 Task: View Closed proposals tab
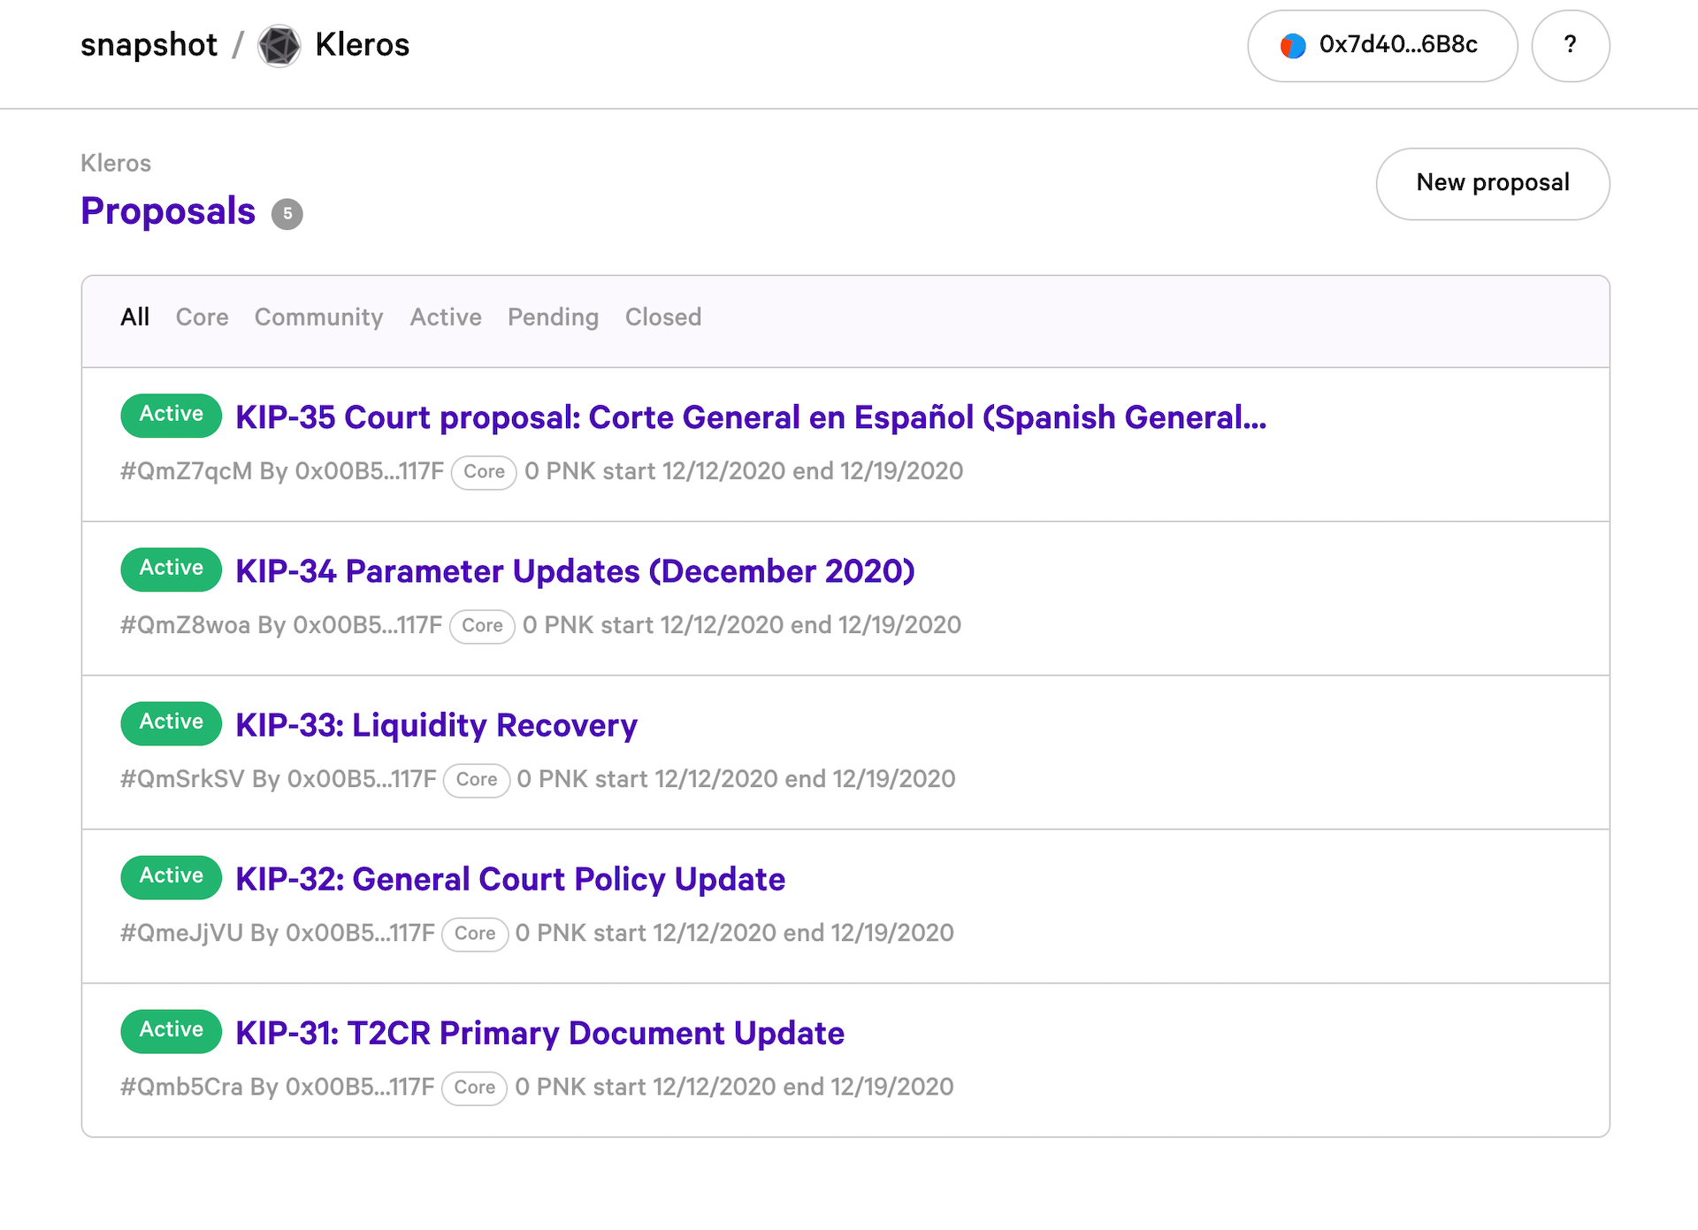coord(662,317)
